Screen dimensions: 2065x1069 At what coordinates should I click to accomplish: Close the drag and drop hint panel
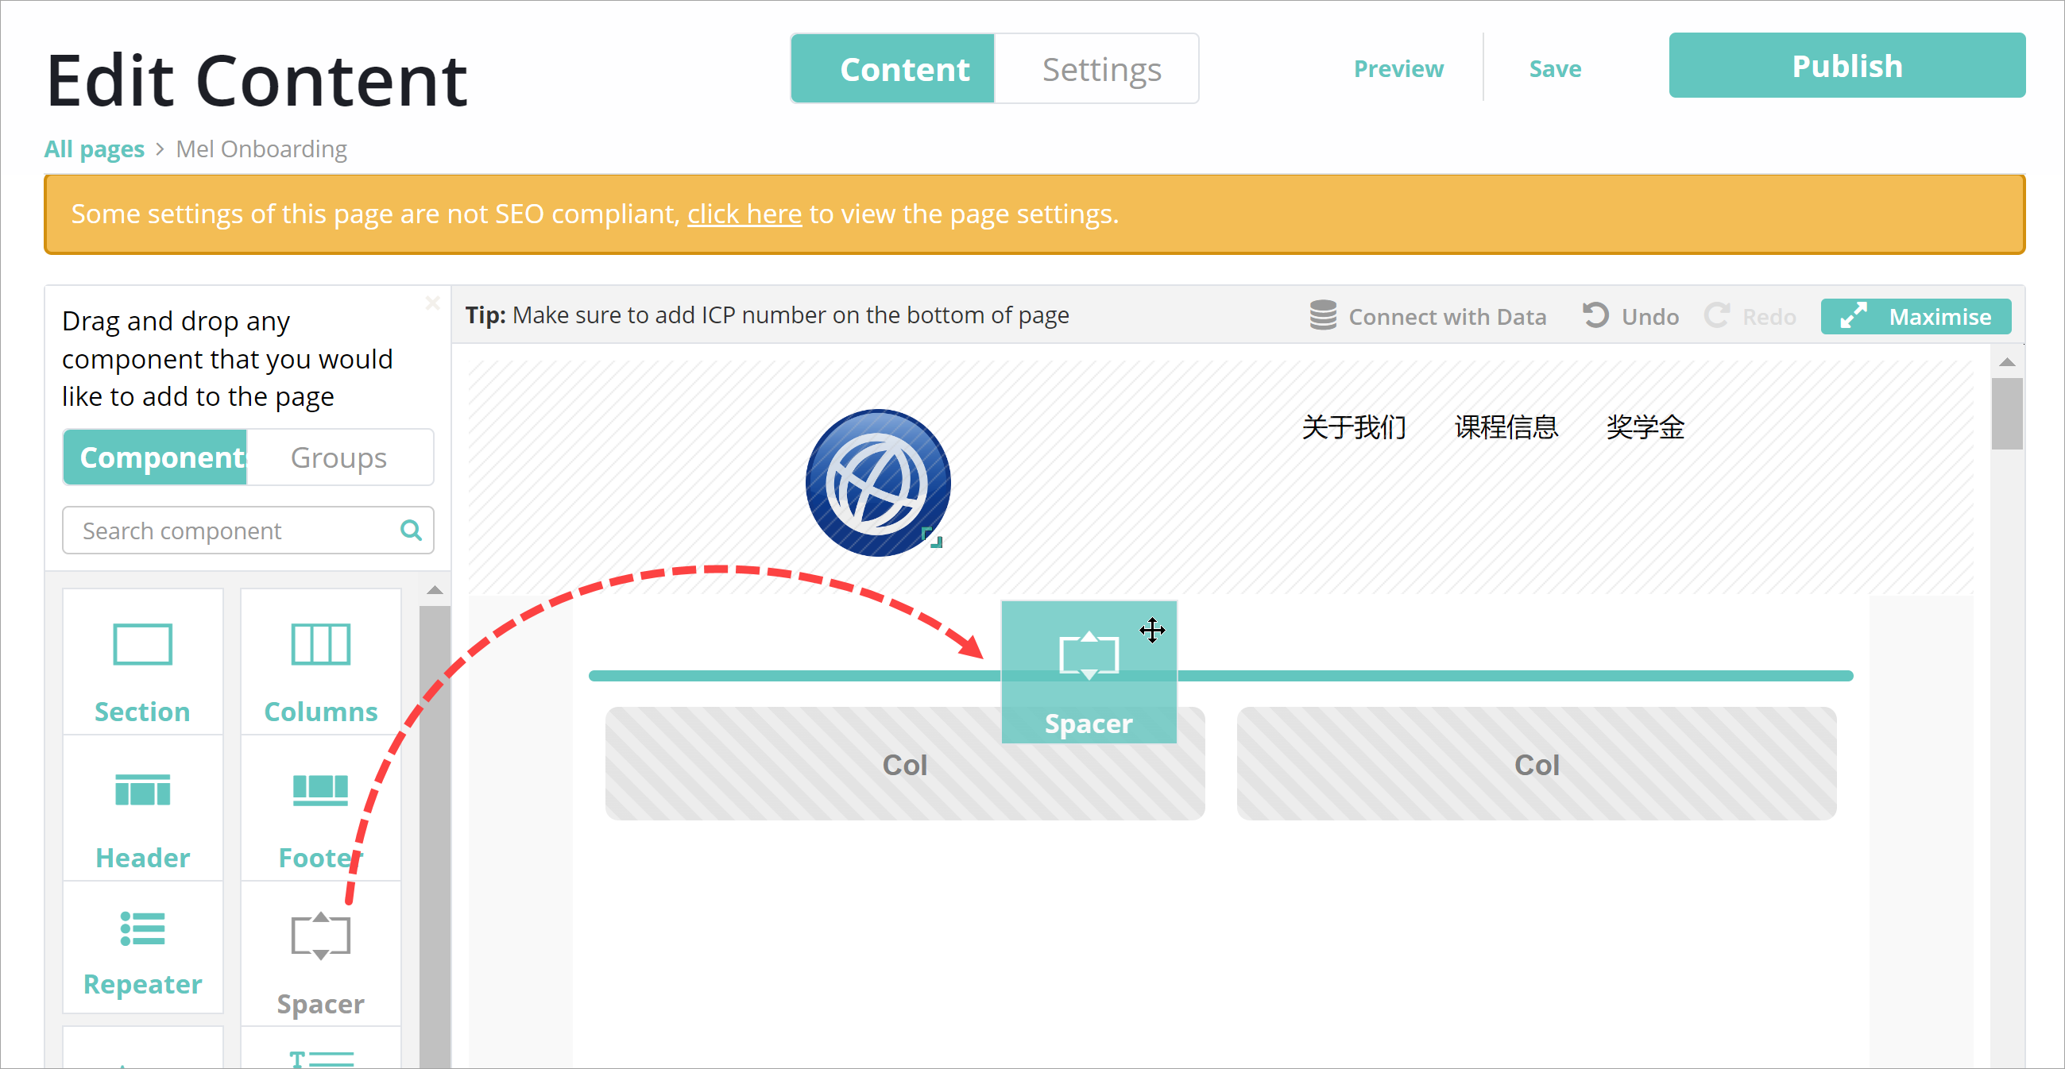point(433,303)
